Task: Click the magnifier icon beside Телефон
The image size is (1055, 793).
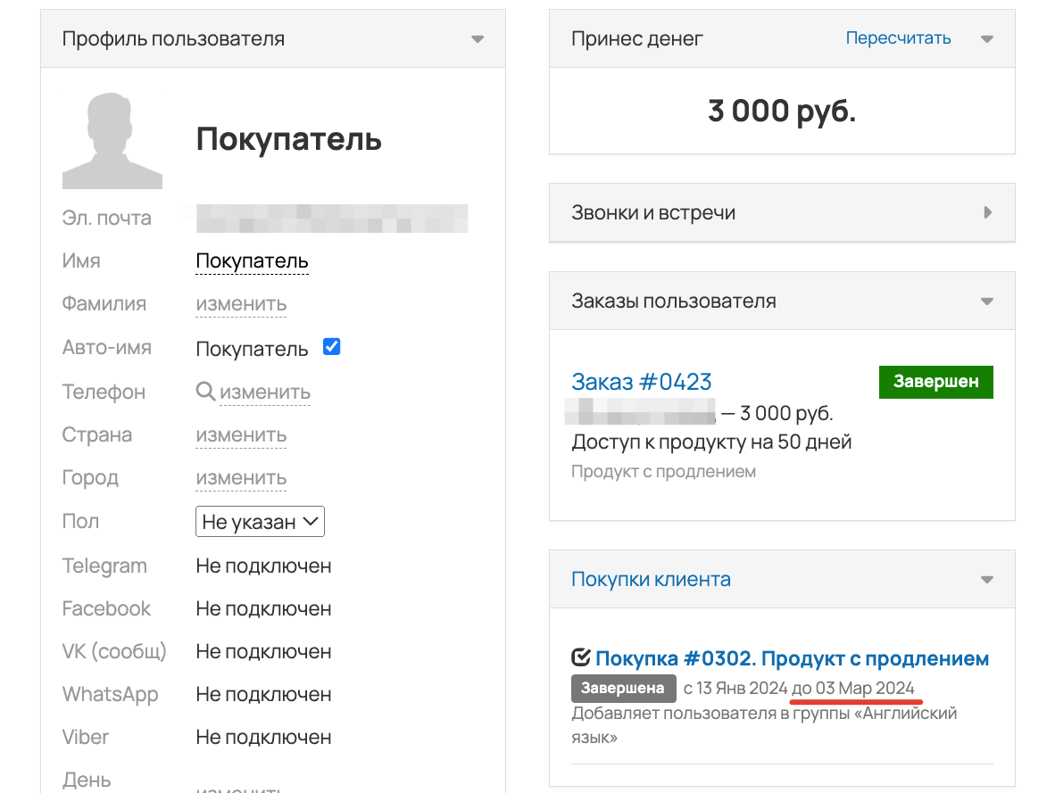Action: 205,391
